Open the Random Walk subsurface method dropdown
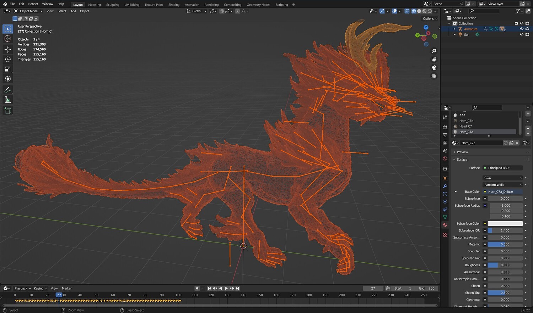The height and width of the screenshot is (313, 533). click(x=502, y=185)
